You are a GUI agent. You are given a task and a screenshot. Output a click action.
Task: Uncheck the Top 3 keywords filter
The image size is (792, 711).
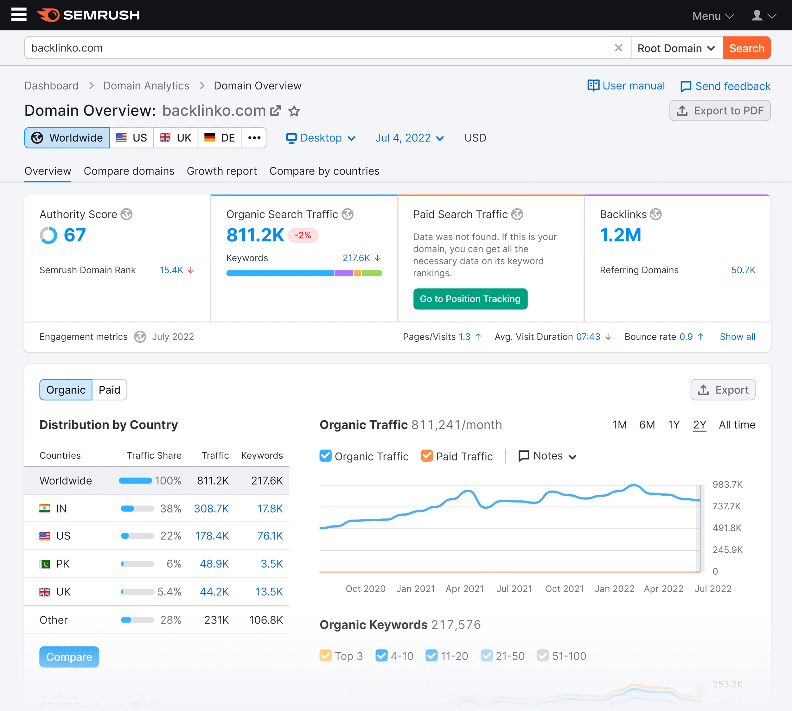point(325,656)
